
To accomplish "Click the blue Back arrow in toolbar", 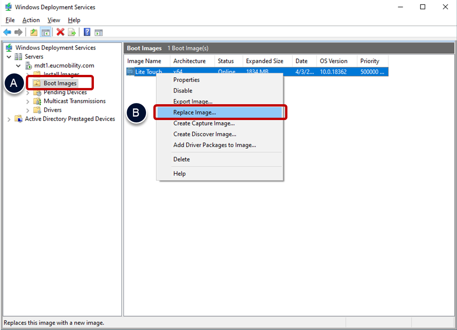I will [x=7, y=32].
